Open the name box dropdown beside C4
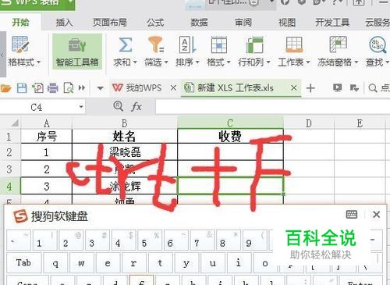The height and width of the screenshot is (285, 390). click(x=81, y=107)
